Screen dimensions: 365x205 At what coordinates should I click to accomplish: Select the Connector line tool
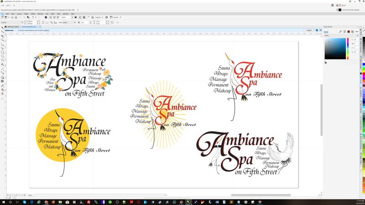click(x=3, y=73)
